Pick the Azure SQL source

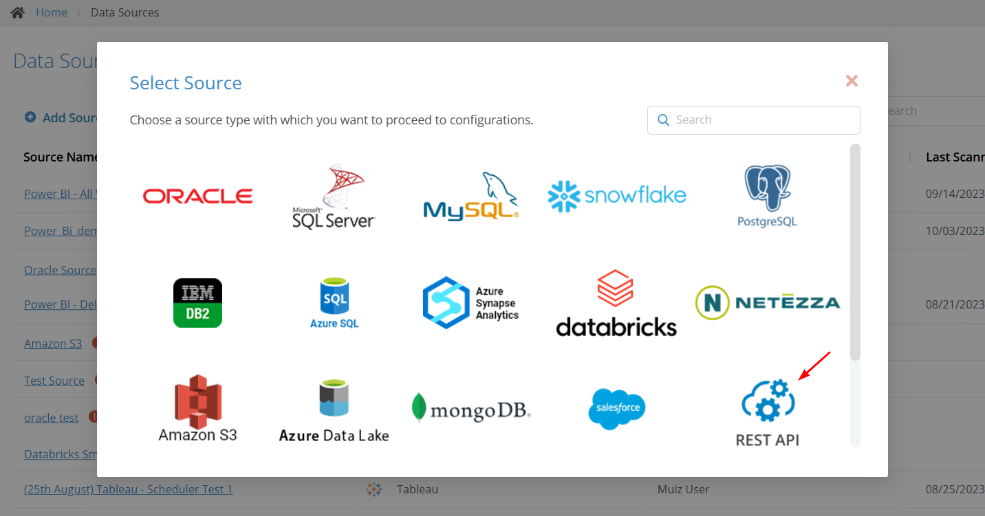click(x=334, y=303)
